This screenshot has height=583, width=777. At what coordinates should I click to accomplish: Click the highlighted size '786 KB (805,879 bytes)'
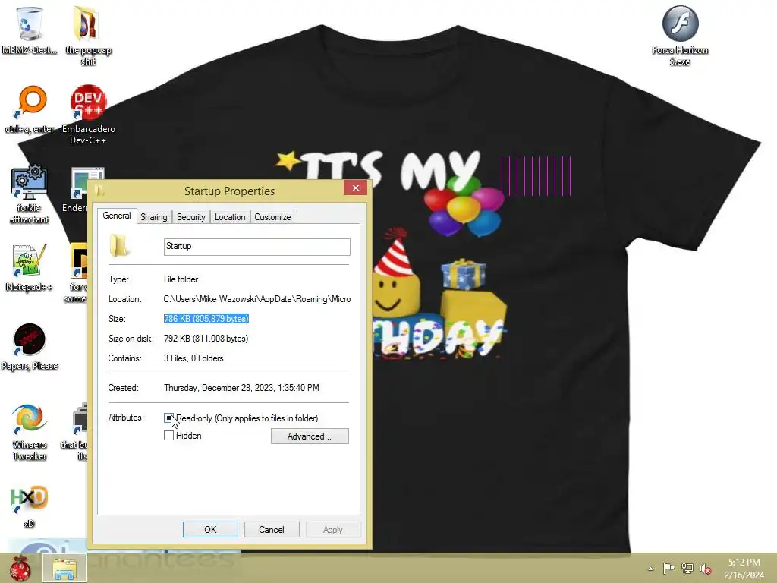206,319
